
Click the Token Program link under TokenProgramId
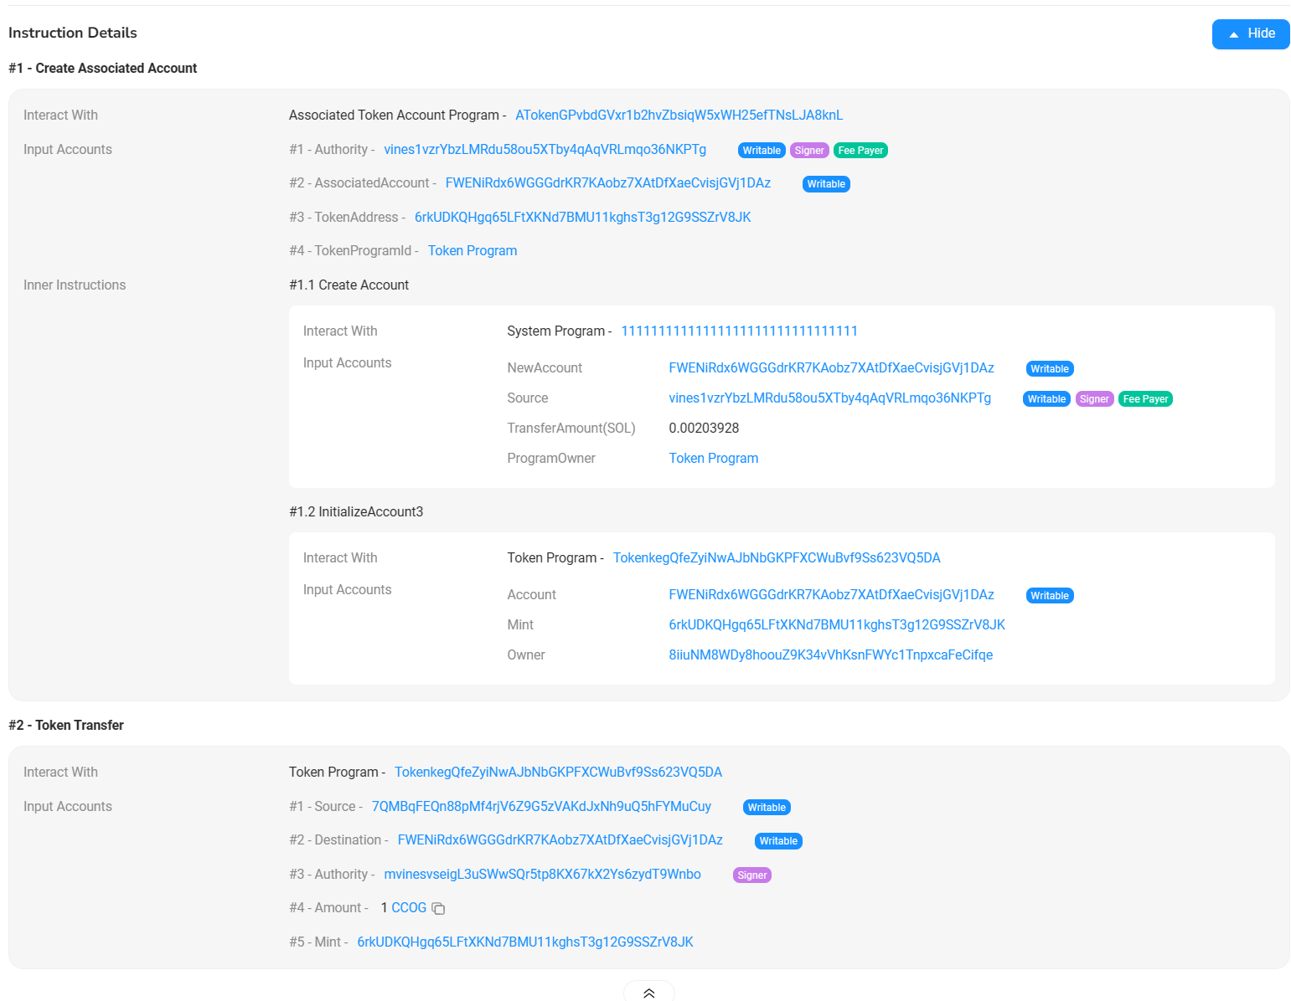(x=472, y=251)
